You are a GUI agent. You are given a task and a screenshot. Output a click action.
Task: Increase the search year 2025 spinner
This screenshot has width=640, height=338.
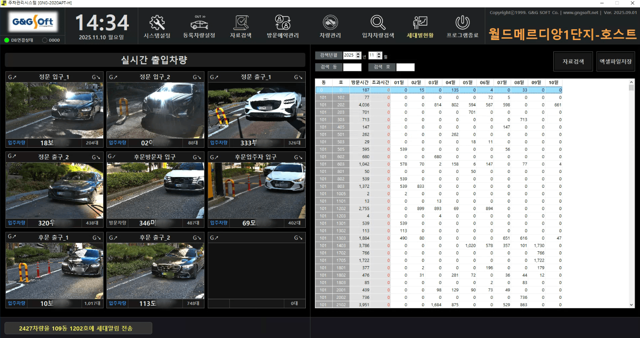358,54
